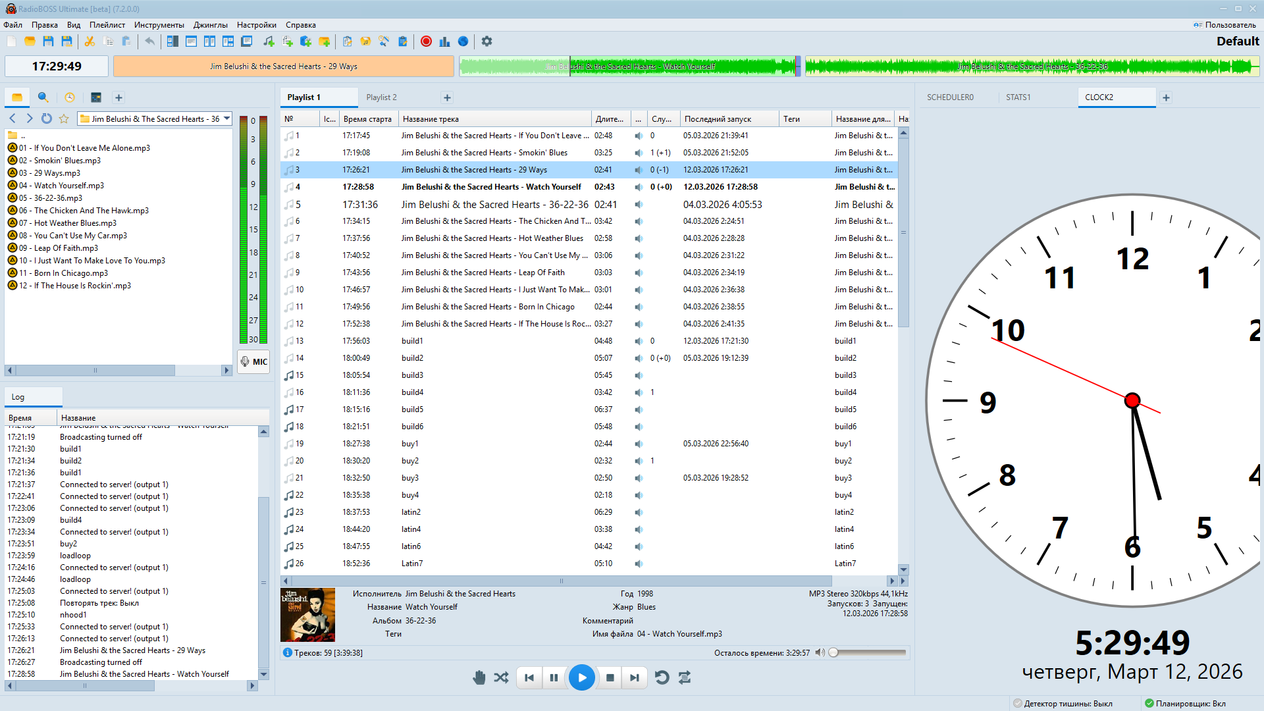Toggle repeat playlist icon beside playback controls
The width and height of the screenshot is (1264, 711).
pos(685,677)
